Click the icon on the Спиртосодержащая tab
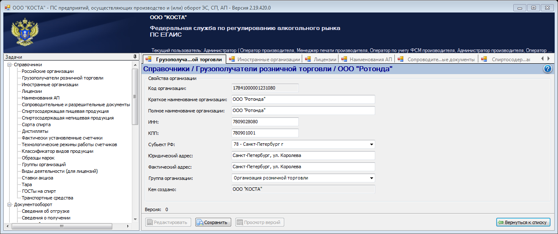 484,59
